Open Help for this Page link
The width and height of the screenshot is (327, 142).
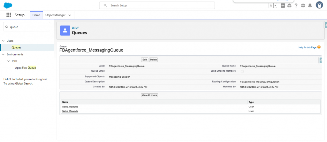308,48
